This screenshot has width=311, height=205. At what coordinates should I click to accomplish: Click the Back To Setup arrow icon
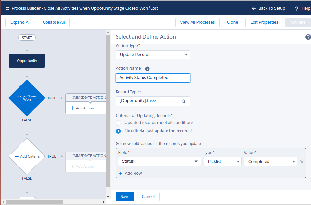point(254,8)
